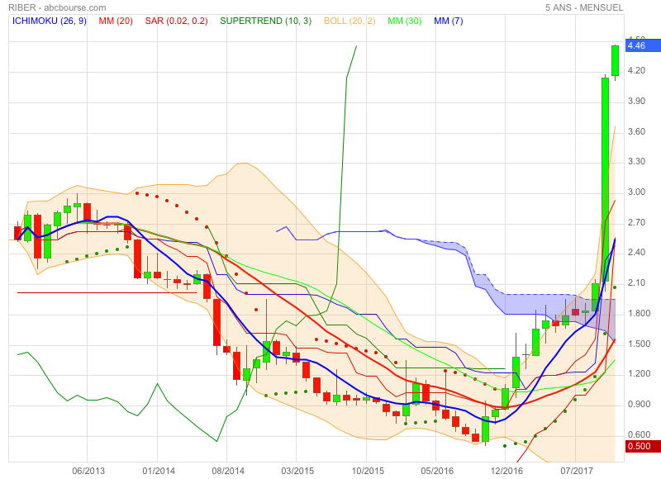Click the 12/2016 date axis label
661x479 pixels.
[x=506, y=471]
